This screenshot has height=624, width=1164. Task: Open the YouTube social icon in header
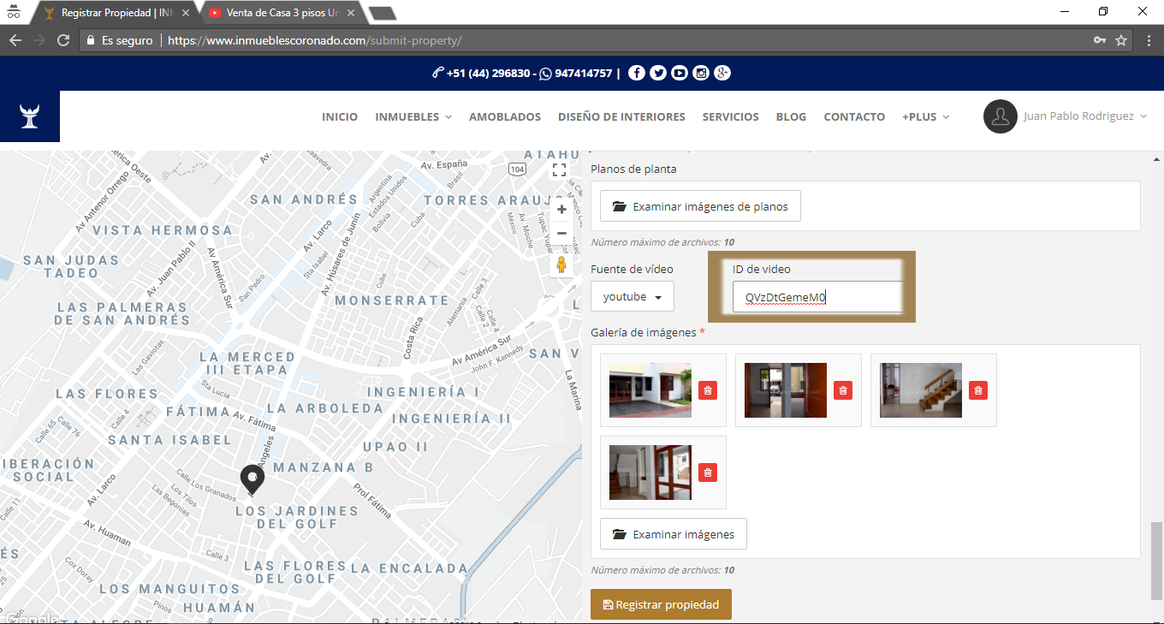(679, 74)
